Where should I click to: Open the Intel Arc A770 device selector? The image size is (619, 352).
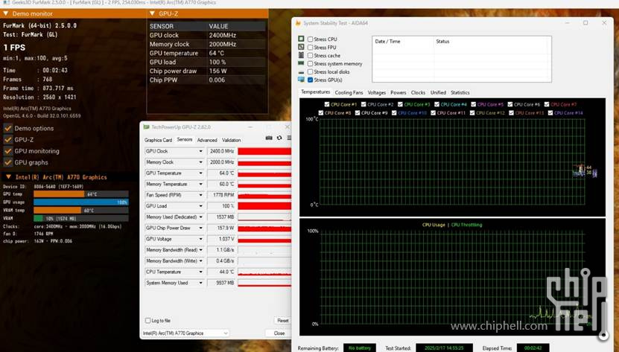(x=185, y=333)
